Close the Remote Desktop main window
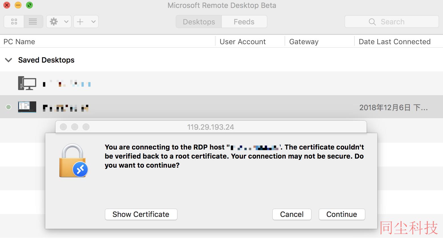Image resolution: width=443 pixels, height=239 pixels. [7, 5]
